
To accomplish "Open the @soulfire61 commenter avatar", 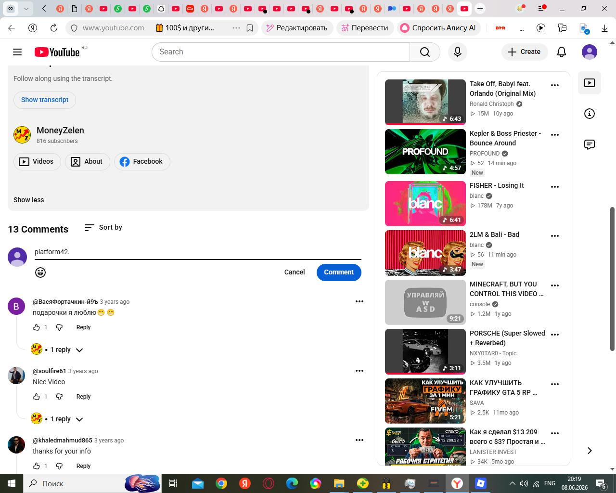I will tap(16, 376).
